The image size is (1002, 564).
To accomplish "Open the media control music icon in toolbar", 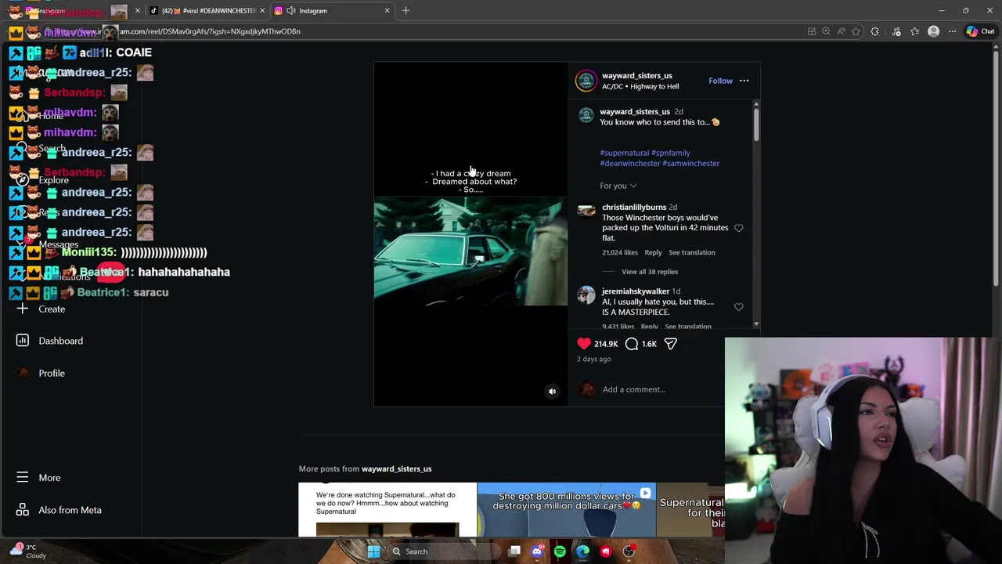I will pyautogui.click(x=896, y=31).
